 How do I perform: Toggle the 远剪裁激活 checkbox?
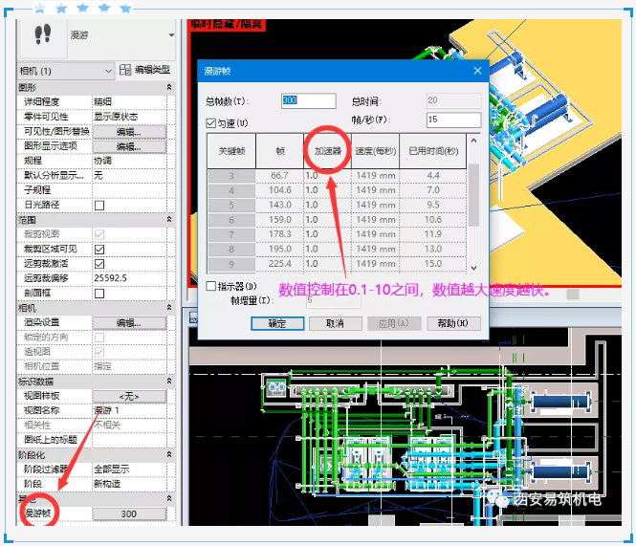click(99, 264)
